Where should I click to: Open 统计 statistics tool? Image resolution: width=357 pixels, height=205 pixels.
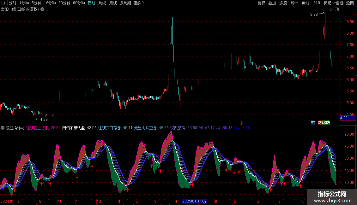294,3
